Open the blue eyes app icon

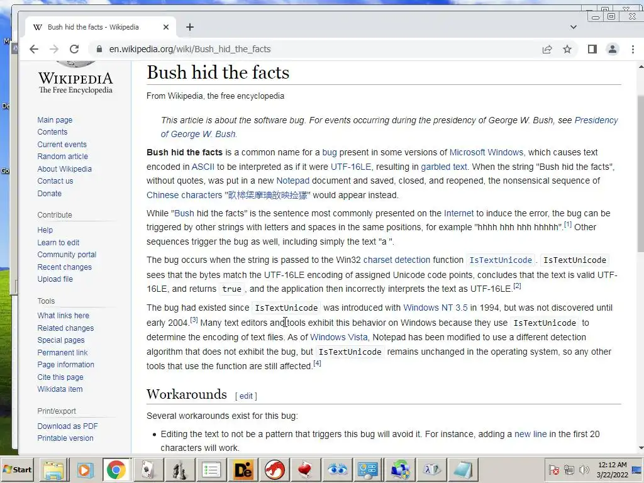[x=337, y=470]
